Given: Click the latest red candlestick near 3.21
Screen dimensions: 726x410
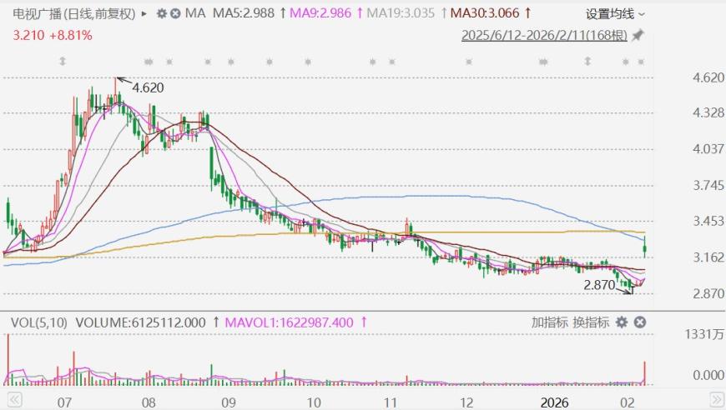Looking at the screenshot, I should coord(644,245).
